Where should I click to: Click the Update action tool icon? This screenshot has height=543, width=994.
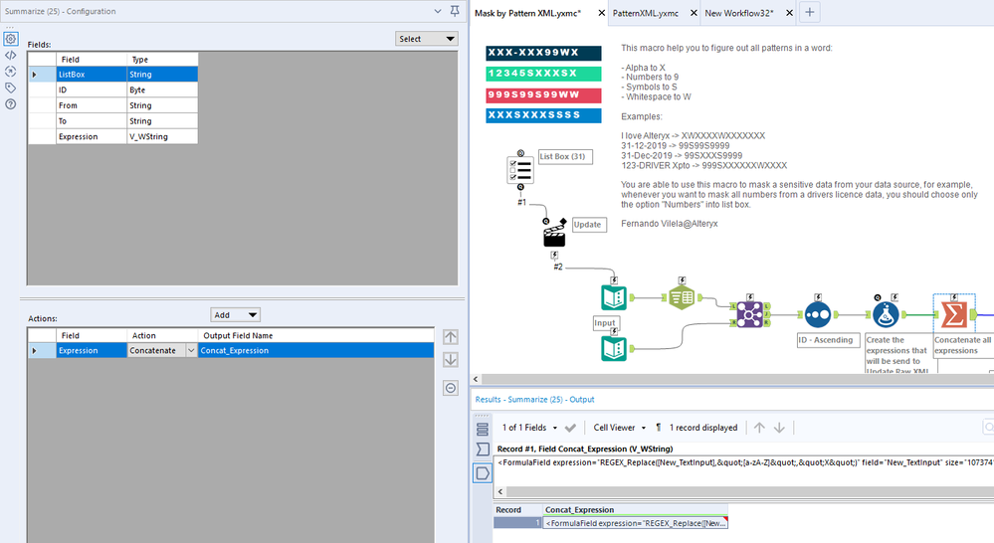[554, 235]
